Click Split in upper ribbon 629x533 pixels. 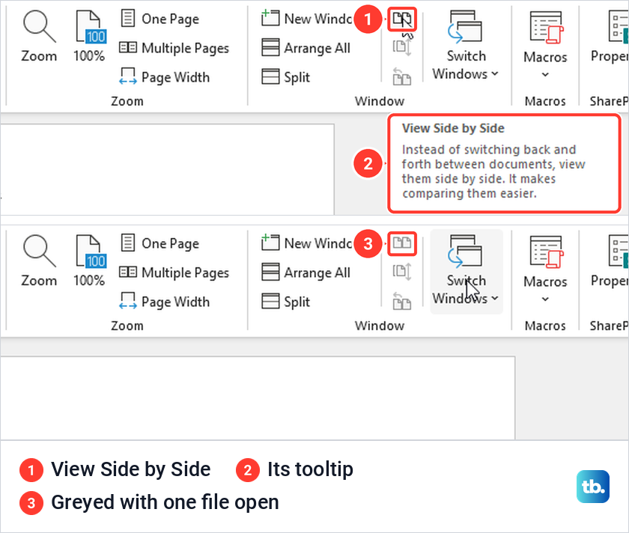[x=285, y=77]
